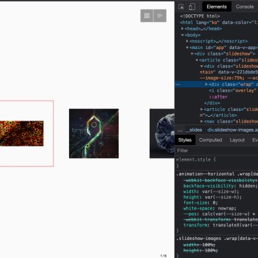Click the red hexagon pattern image
Viewport: 258px width, 258px height.
pyautogui.click(x=22, y=134)
